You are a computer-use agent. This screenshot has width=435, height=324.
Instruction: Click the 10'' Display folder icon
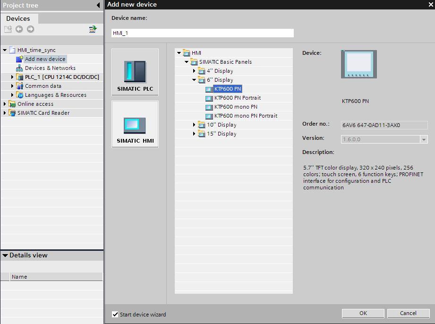(x=202, y=125)
